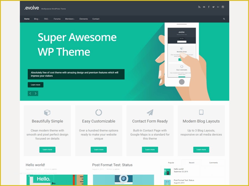Click the Super Awesome WP Theme slider title
The width and height of the screenshot is (249, 186).
(77, 45)
